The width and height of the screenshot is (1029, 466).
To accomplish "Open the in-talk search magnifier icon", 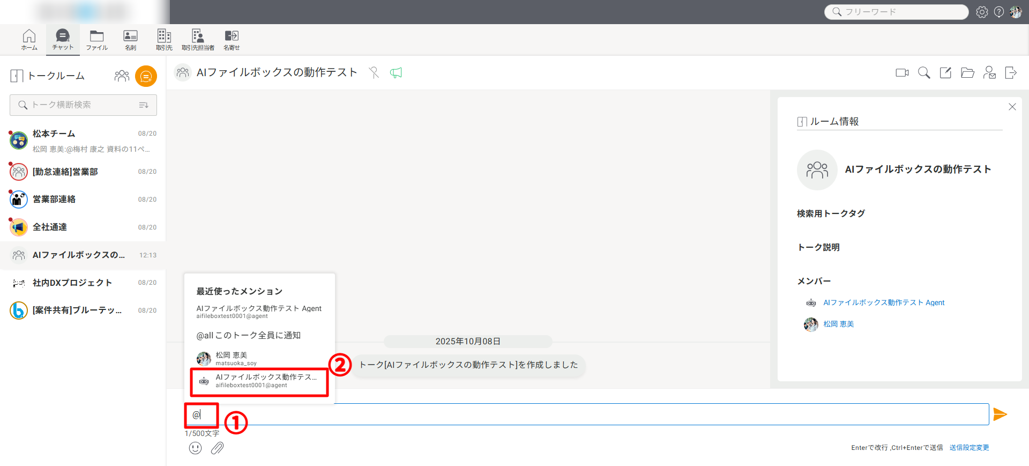I will coord(924,73).
